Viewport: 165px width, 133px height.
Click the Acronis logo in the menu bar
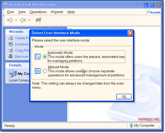point(154,12)
